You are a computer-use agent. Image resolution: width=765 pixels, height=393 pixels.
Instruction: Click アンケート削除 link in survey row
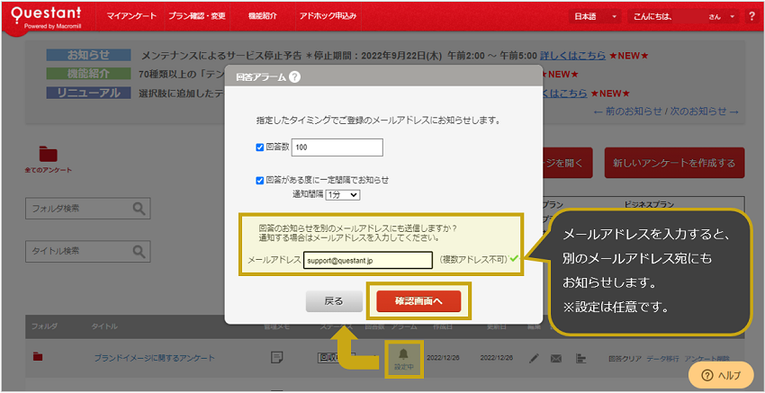tap(708, 359)
